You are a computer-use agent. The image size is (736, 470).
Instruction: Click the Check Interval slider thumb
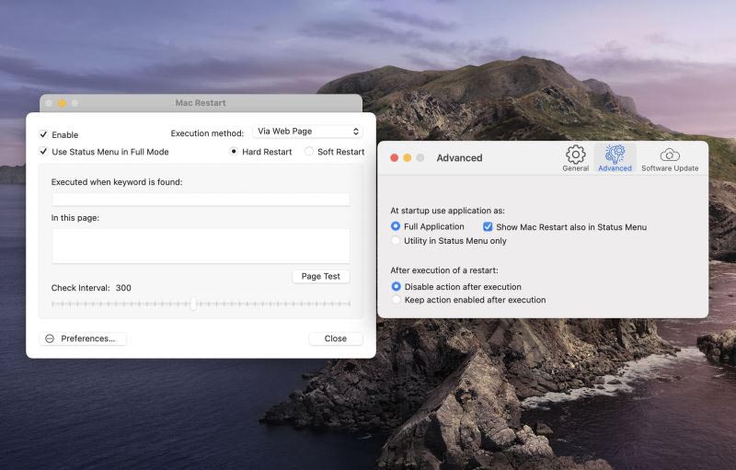click(193, 304)
